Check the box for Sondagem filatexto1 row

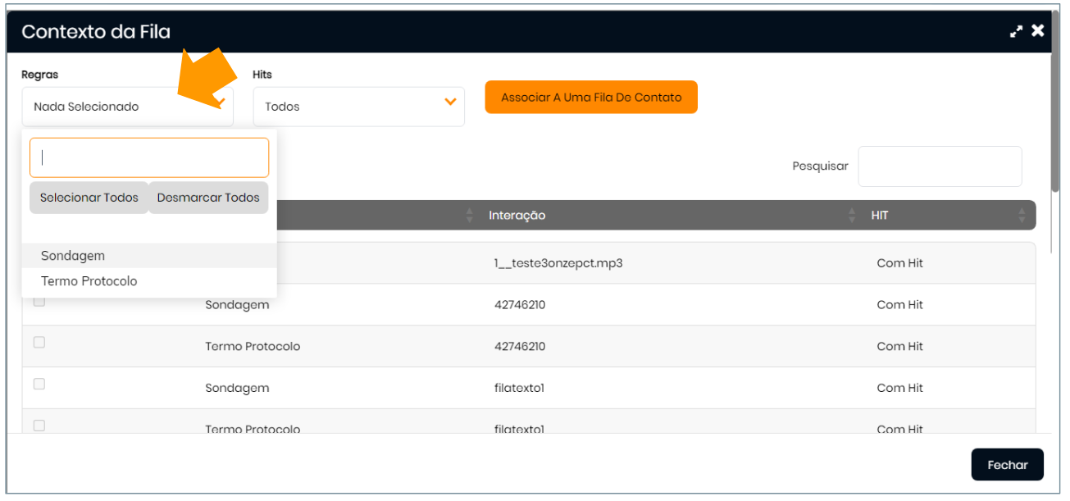click(39, 384)
